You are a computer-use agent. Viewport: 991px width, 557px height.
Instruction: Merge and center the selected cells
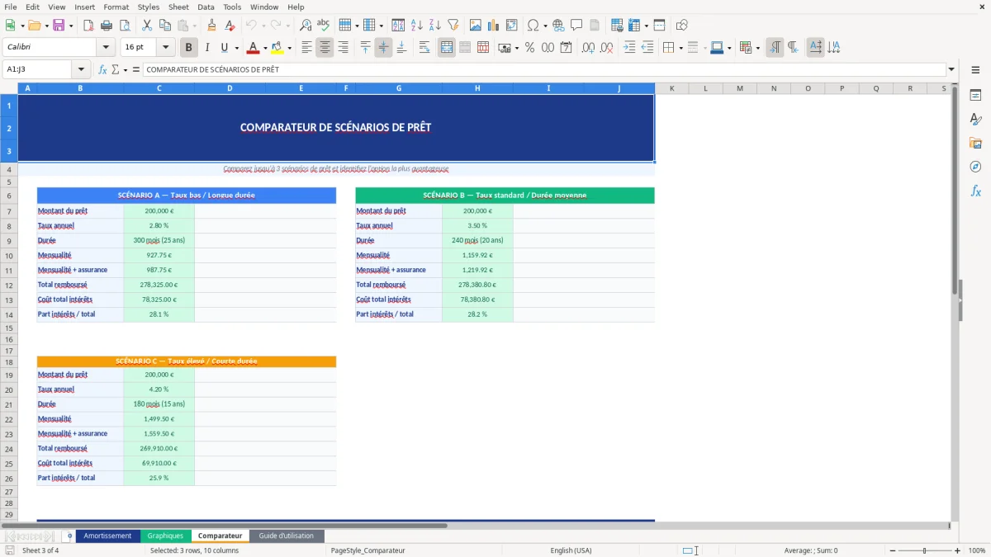[x=446, y=47]
